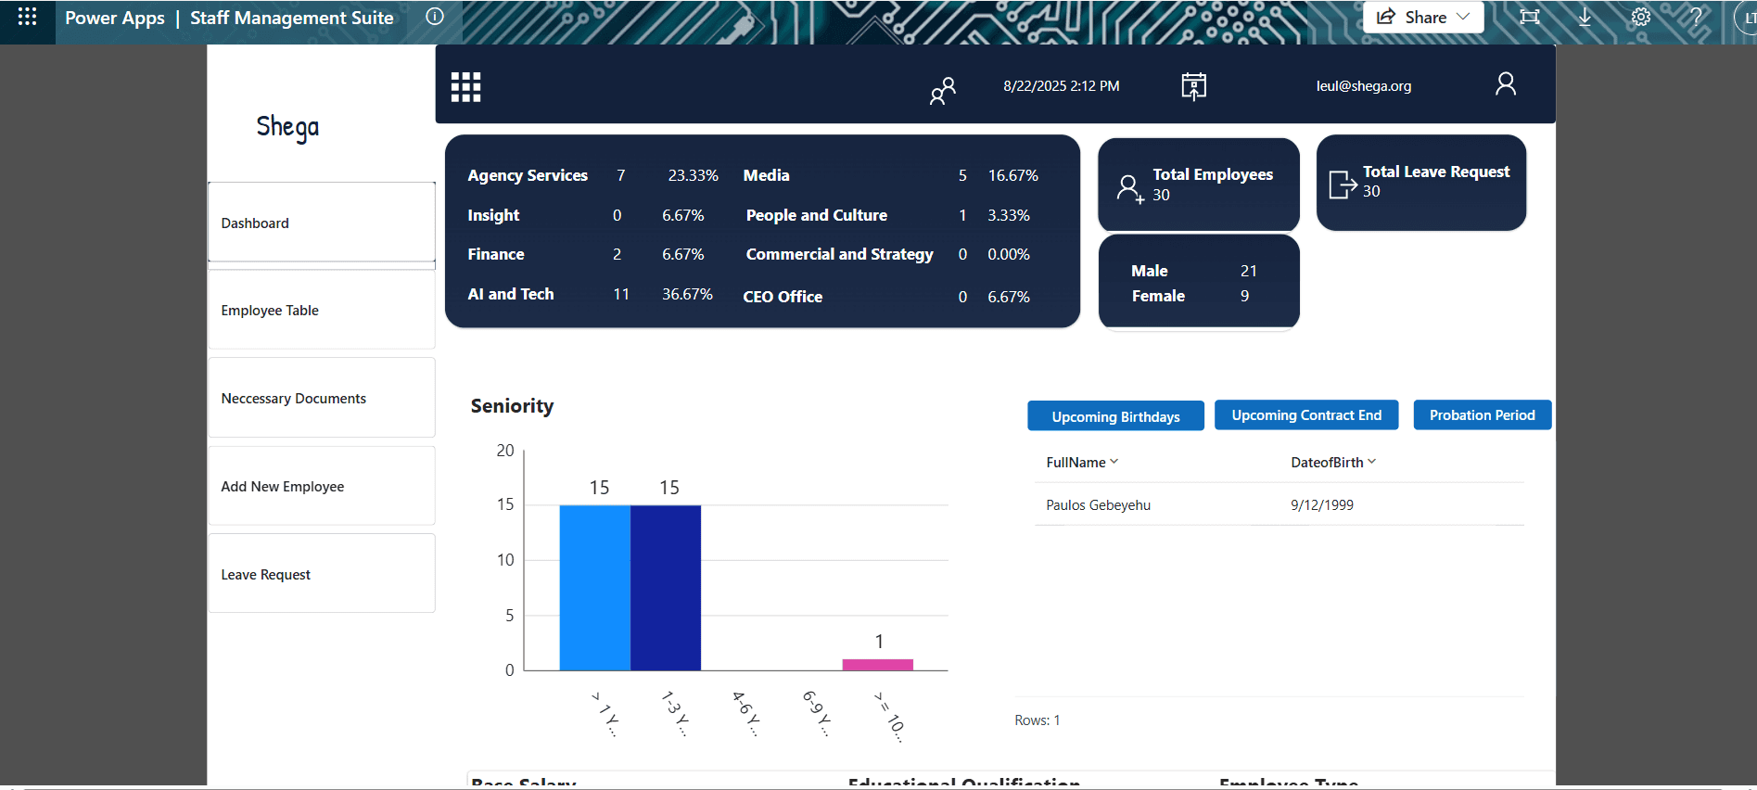The height and width of the screenshot is (790, 1757).
Task: Click the 8/22/2025 2:12 PM timestamp
Action: click(1062, 85)
